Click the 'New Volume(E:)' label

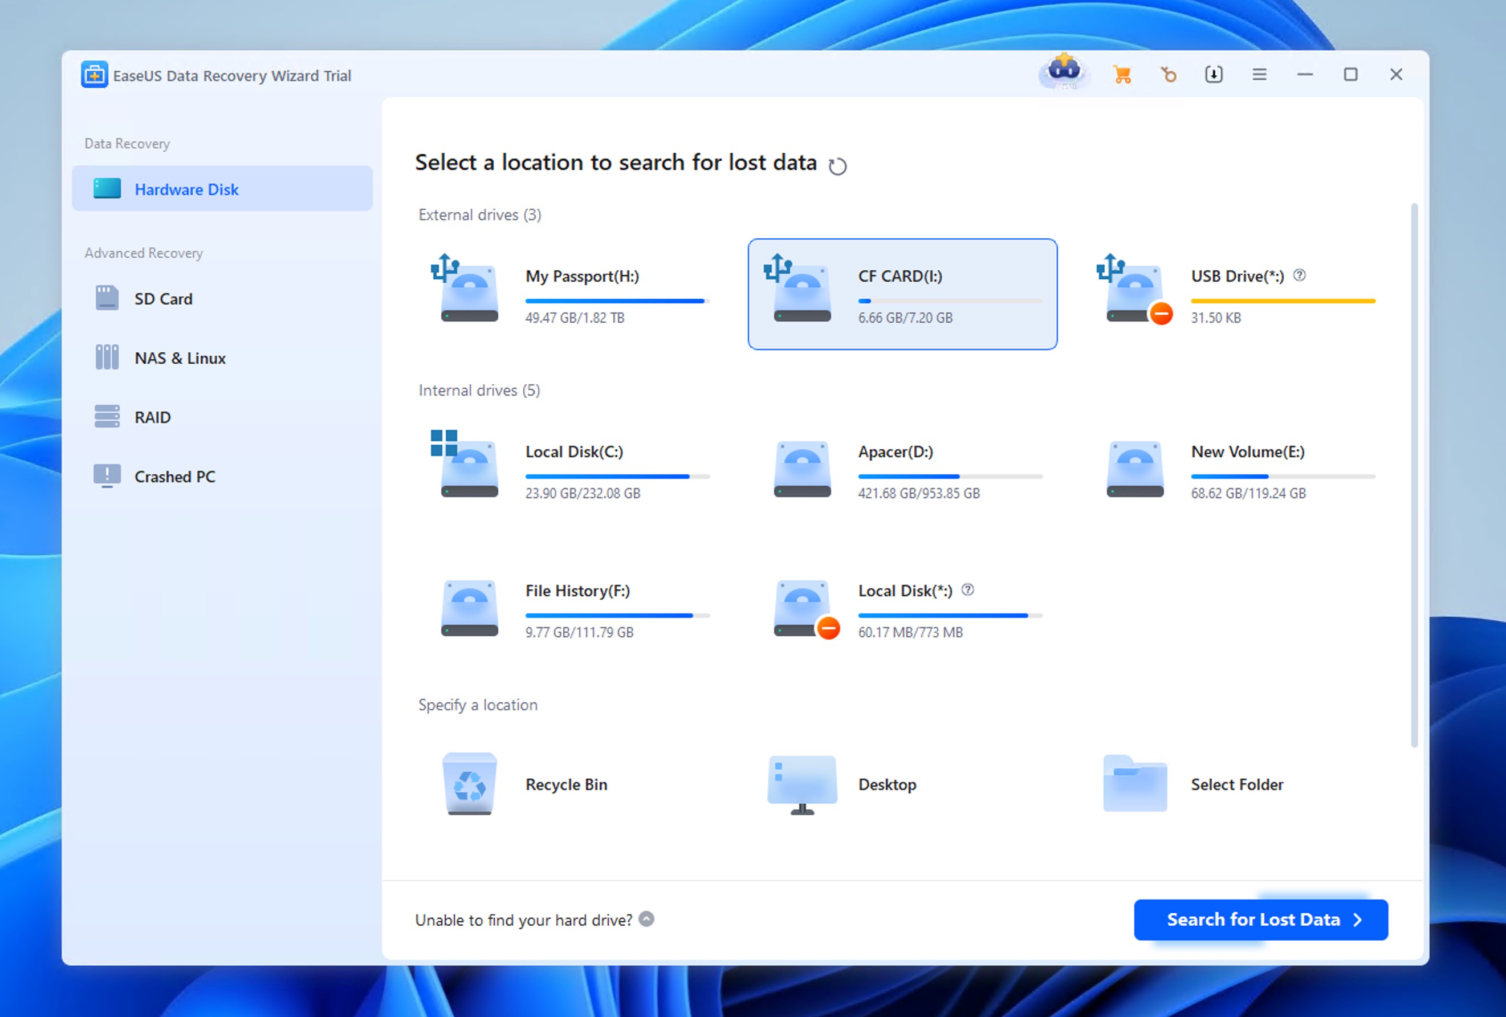(x=1247, y=452)
